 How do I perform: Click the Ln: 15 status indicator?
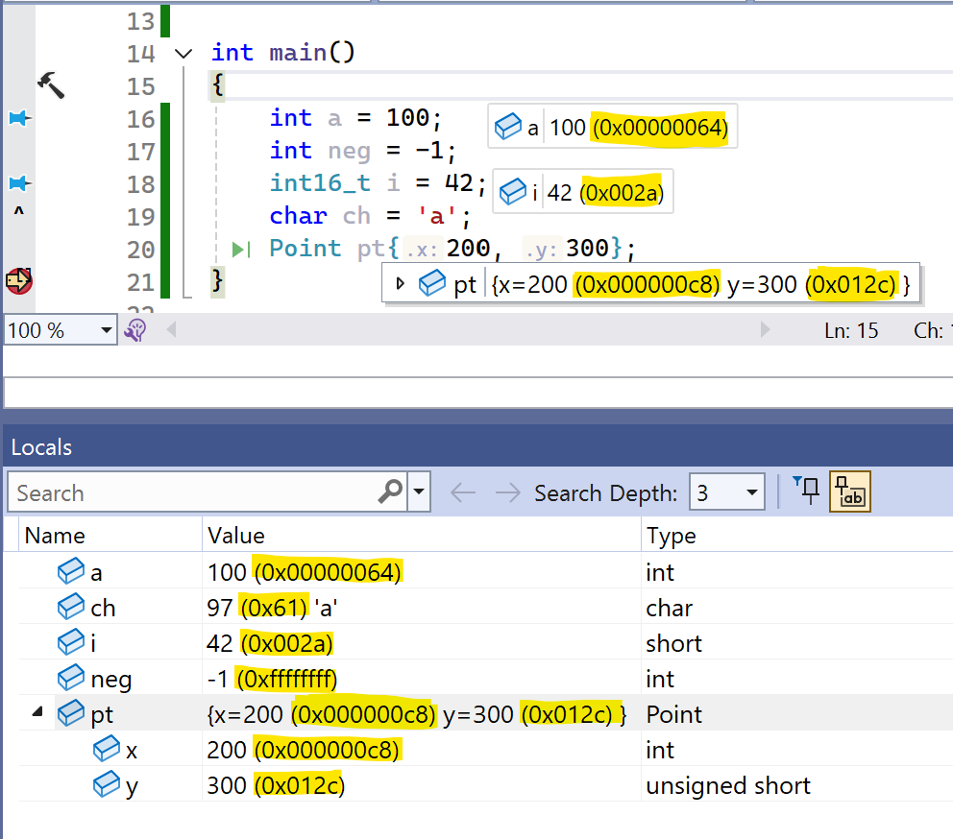coord(851,330)
